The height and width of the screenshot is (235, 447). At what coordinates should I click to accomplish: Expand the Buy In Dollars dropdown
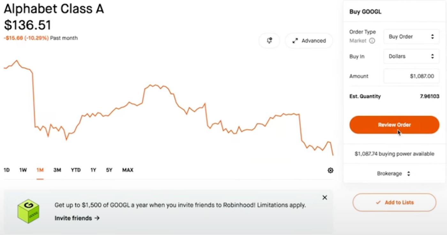(x=411, y=56)
